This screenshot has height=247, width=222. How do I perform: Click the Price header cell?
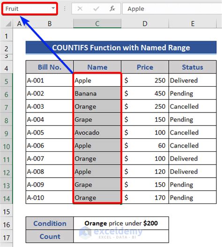click(145, 67)
